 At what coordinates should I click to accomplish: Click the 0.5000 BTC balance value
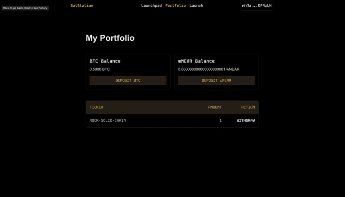[x=99, y=69]
